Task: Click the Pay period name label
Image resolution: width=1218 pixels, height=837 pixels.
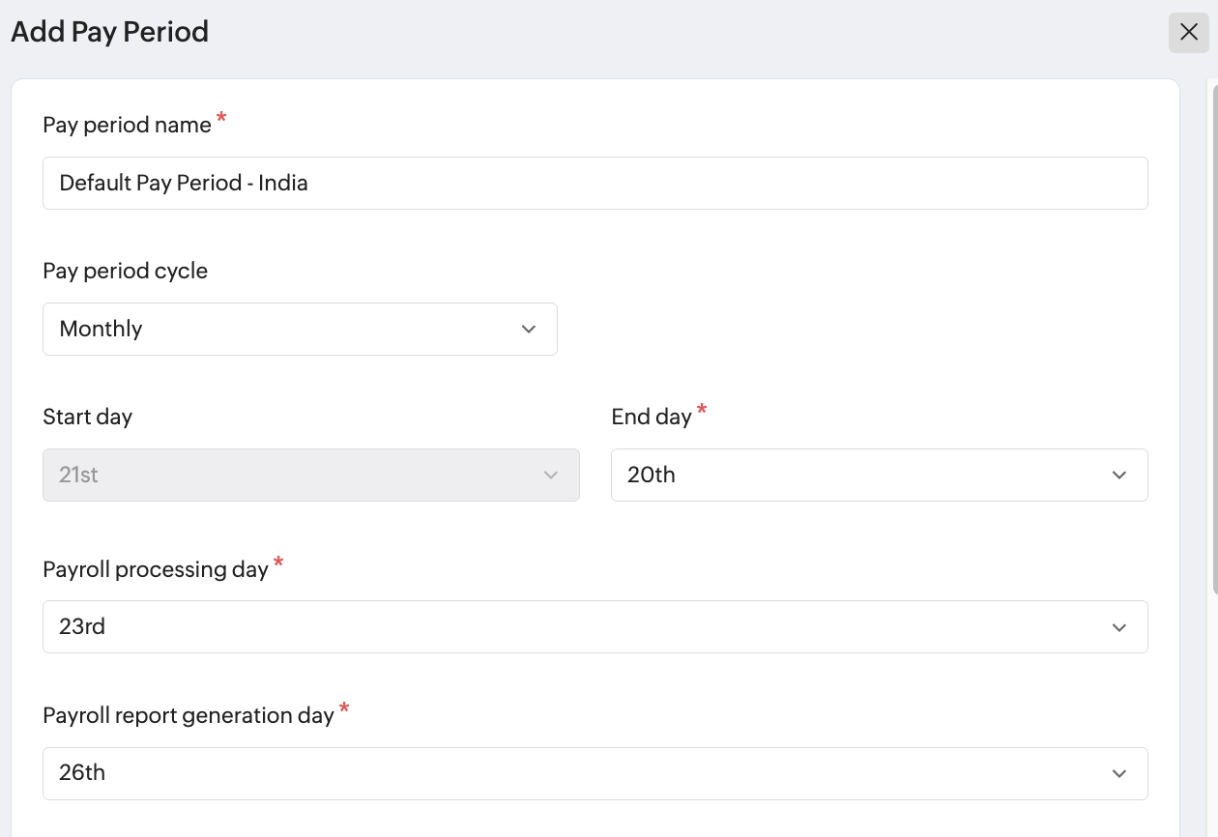Action: (x=127, y=125)
